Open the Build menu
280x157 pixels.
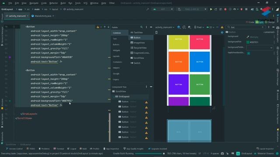pos(63,3)
